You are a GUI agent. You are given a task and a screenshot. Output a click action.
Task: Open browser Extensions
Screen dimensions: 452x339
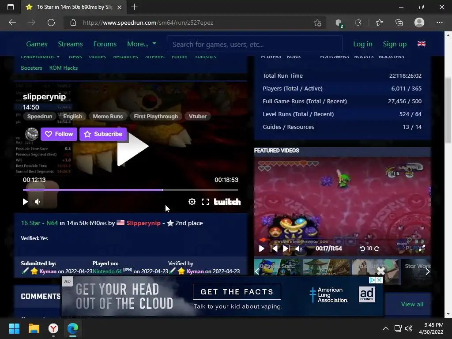[x=358, y=23]
